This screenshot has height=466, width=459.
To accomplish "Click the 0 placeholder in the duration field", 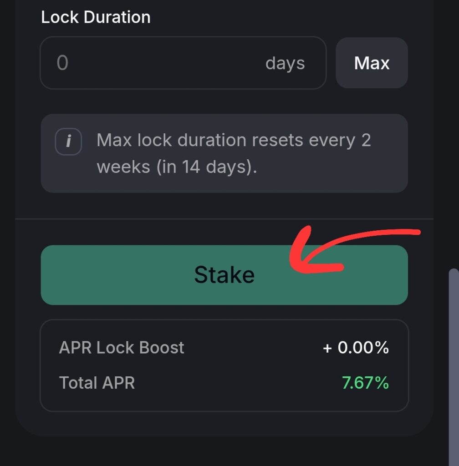I will click(x=62, y=63).
